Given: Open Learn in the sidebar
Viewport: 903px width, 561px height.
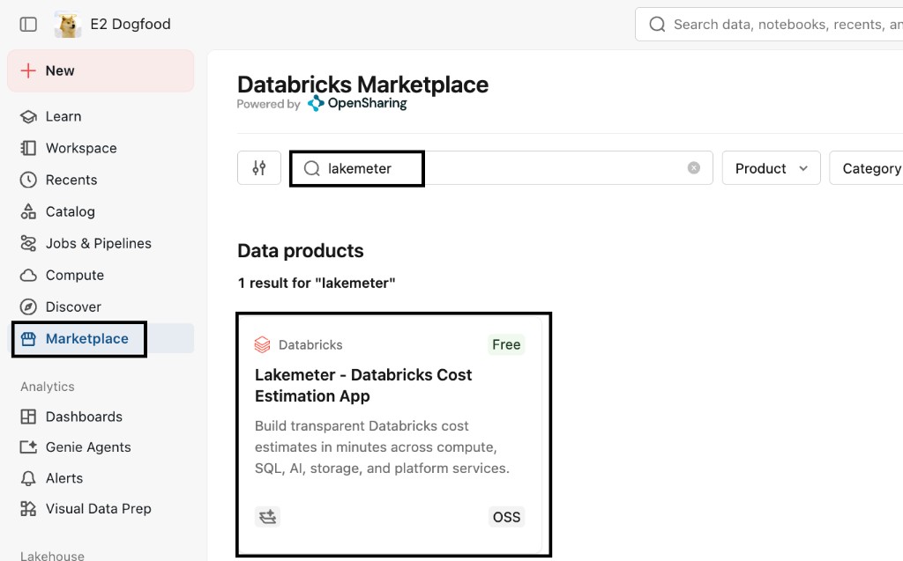Looking at the screenshot, I should click(x=101, y=116).
